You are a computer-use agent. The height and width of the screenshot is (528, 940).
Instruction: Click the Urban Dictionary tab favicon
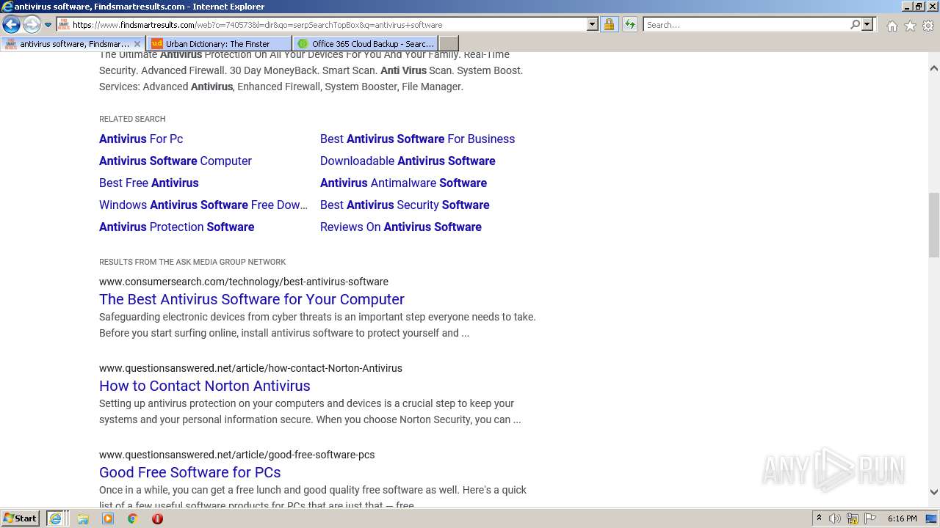pyautogui.click(x=157, y=44)
